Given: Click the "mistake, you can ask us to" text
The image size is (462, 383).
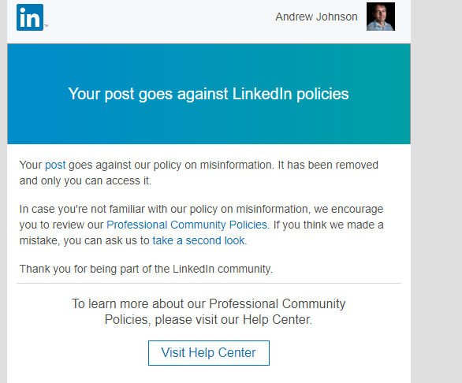Looking at the screenshot, I should click(84, 240).
